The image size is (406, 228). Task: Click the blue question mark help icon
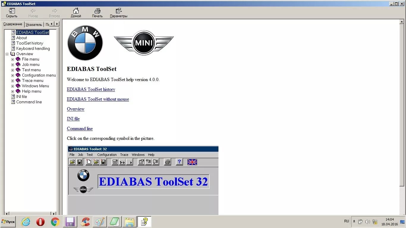[x=179, y=162]
